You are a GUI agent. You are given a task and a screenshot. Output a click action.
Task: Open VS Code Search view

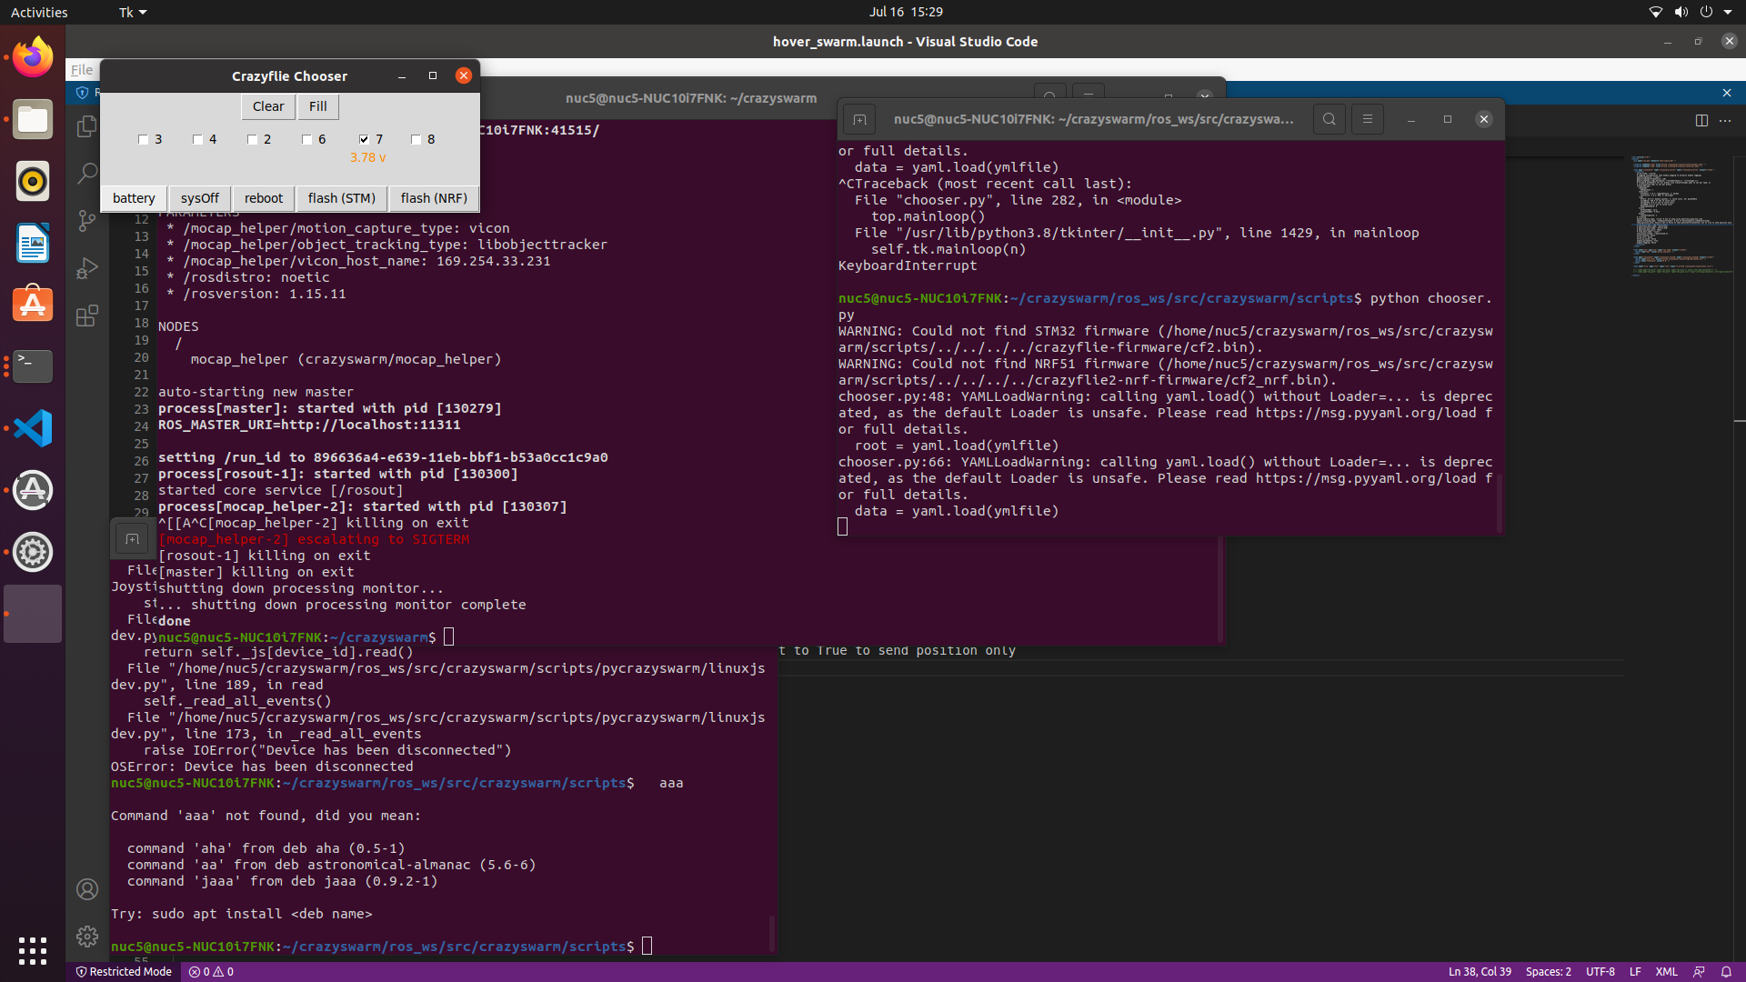pyautogui.click(x=87, y=174)
